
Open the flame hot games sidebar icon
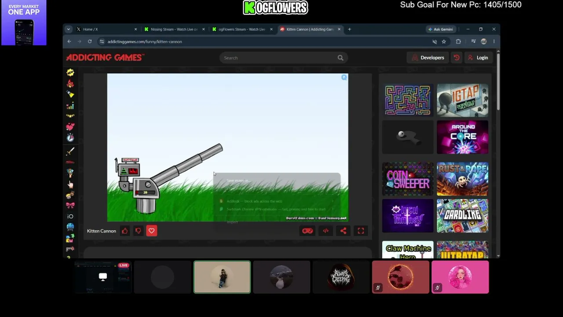(70, 84)
